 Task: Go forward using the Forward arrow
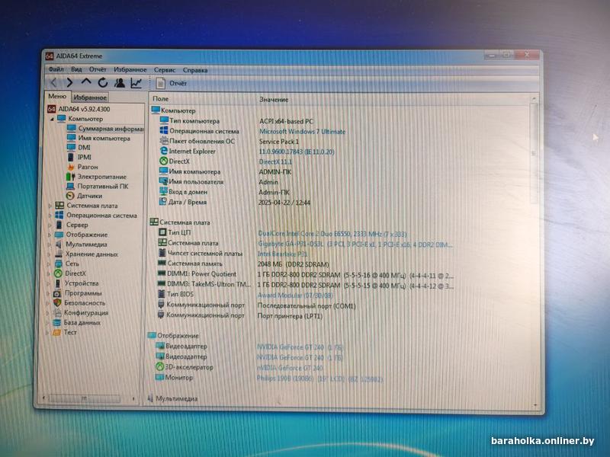pyautogui.click(x=69, y=82)
